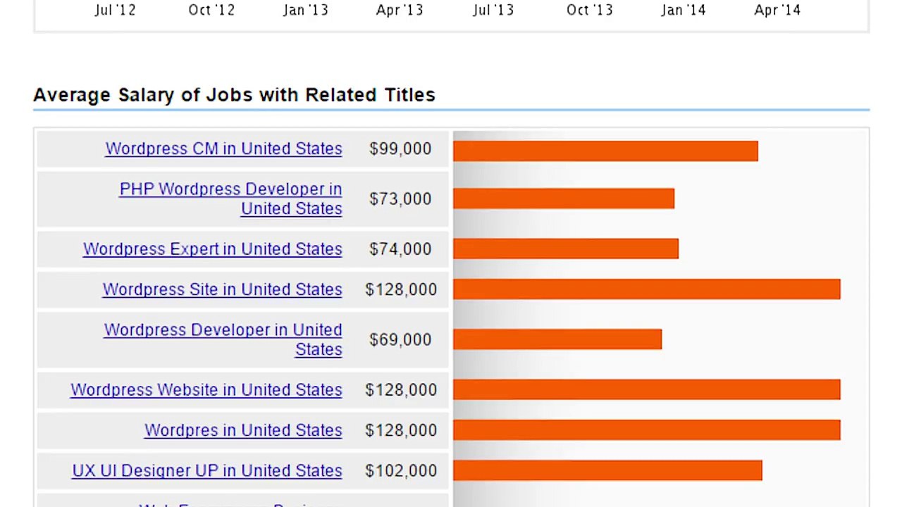
Task: Open Wordpress Expert in United States link
Action: point(212,249)
